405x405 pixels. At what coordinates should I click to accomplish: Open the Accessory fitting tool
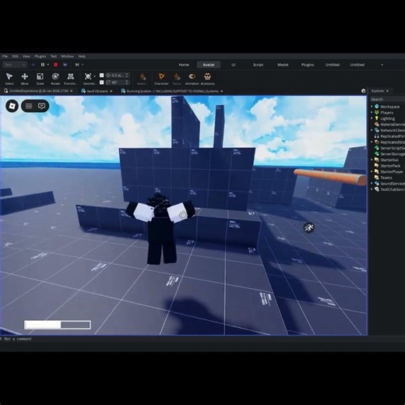point(207,79)
